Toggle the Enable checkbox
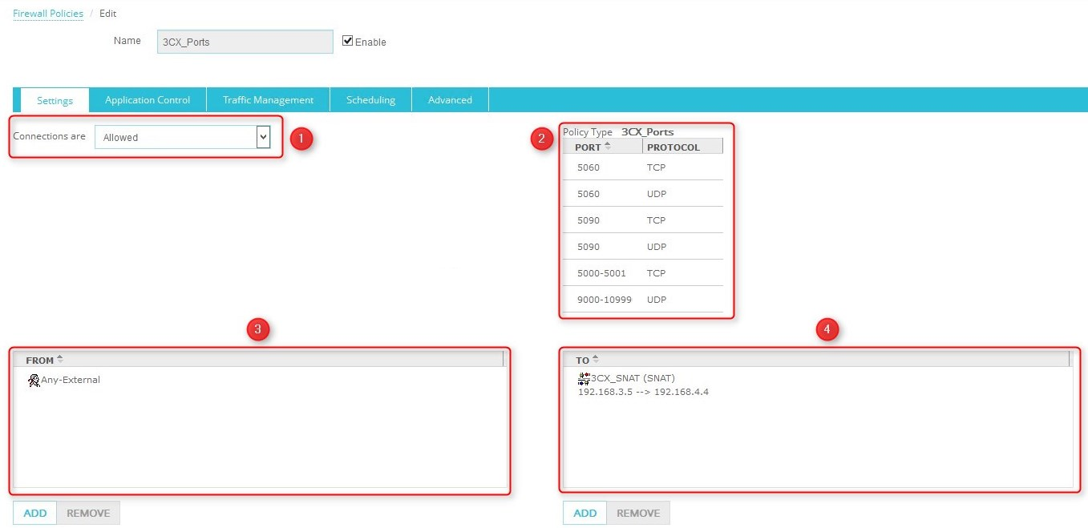This screenshot has width=1088, height=528. pos(347,41)
